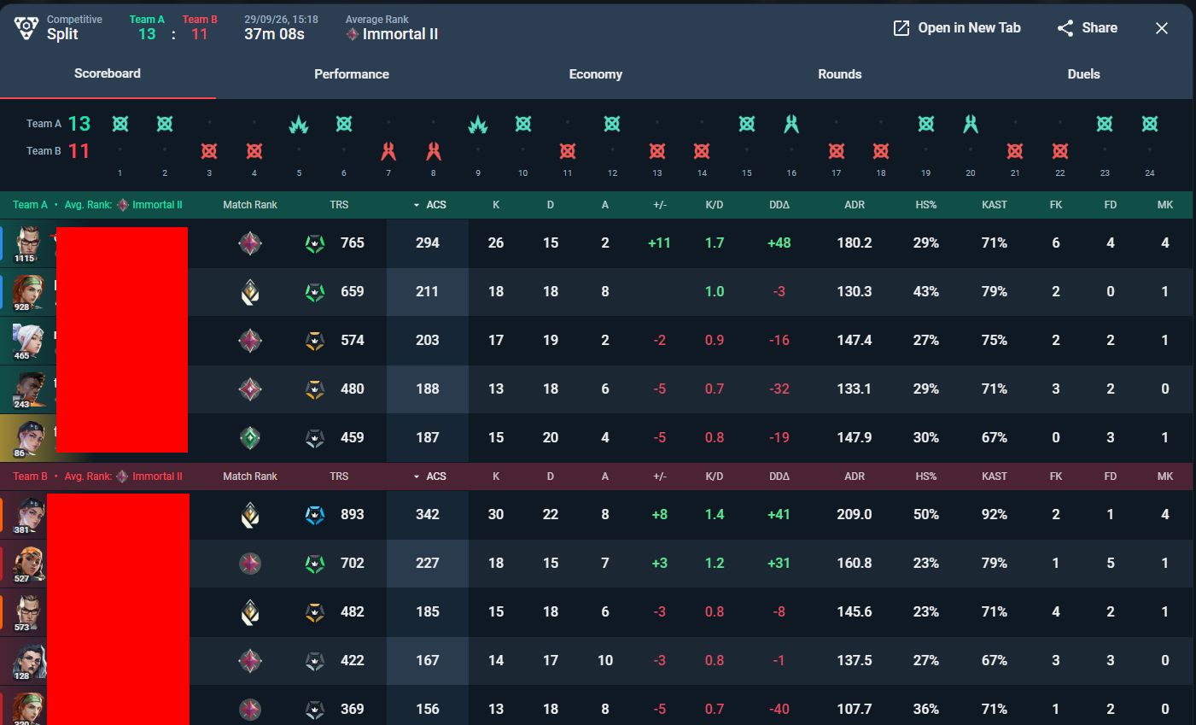
Task: Click the rank icon in the Team B header
Action: [x=123, y=477]
